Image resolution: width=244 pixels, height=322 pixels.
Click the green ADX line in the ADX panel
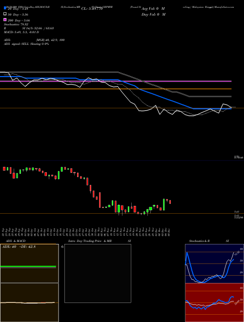(28, 266)
